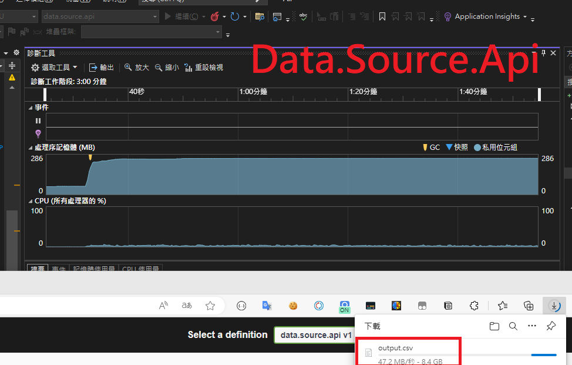This screenshot has width=572, height=365.
Task: Add page to favorites with star icon
Action: 210,306
